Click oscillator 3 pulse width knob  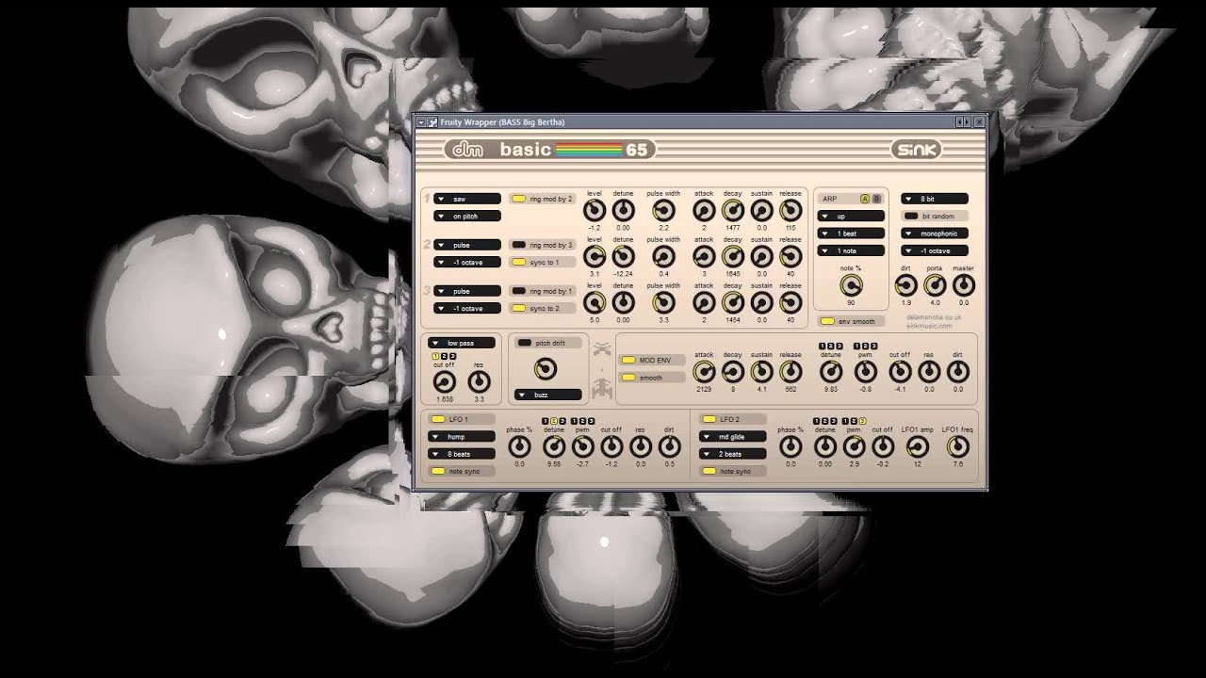coord(663,302)
